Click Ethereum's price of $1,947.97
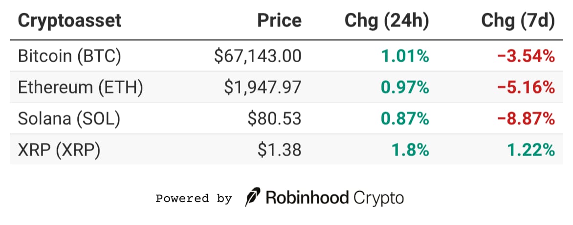The height and width of the screenshot is (225, 573). click(x=263, y=88)
